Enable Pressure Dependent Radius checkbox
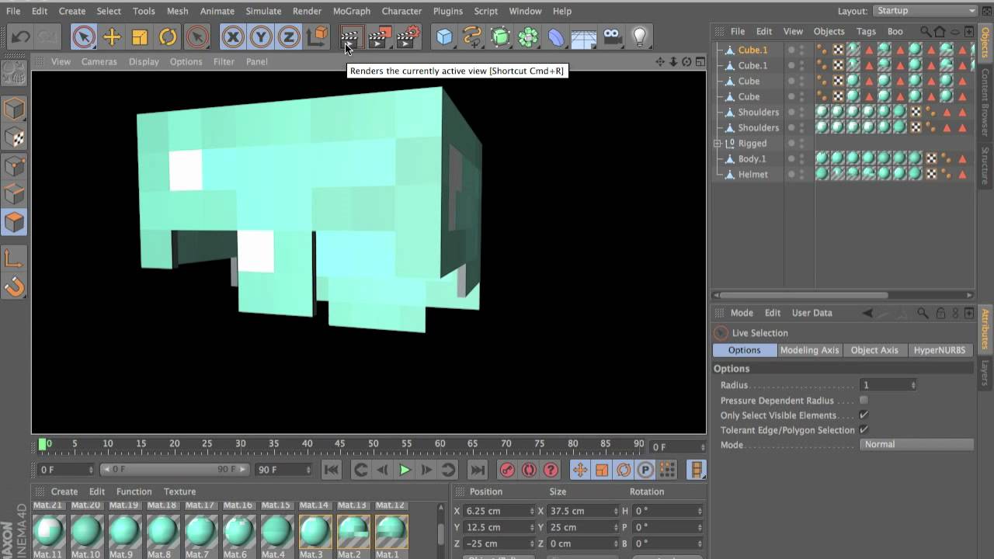The image size is (994, 559). (864, 401)
